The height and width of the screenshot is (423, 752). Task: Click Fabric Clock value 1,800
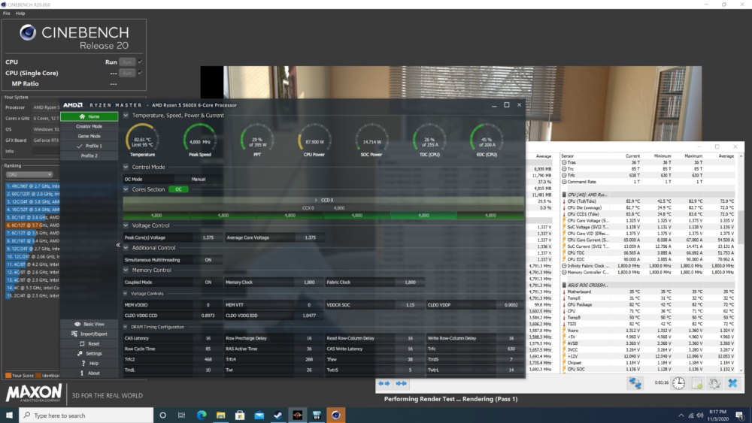coord(410,283)
